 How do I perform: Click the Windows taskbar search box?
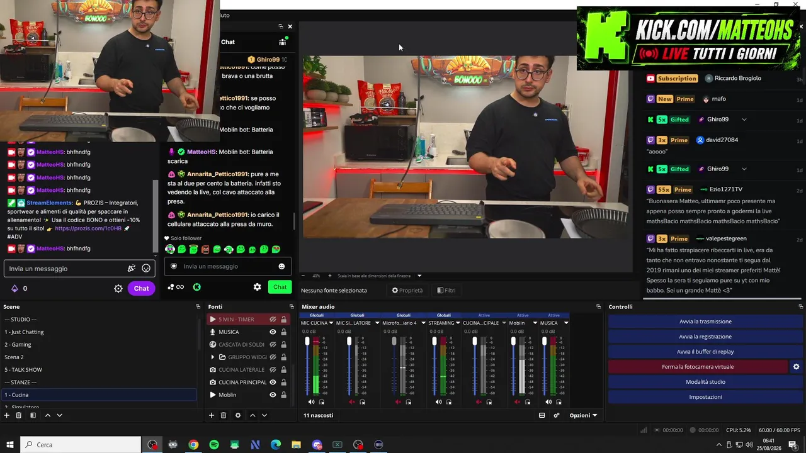pyautogui.click(x=81, y=445)
